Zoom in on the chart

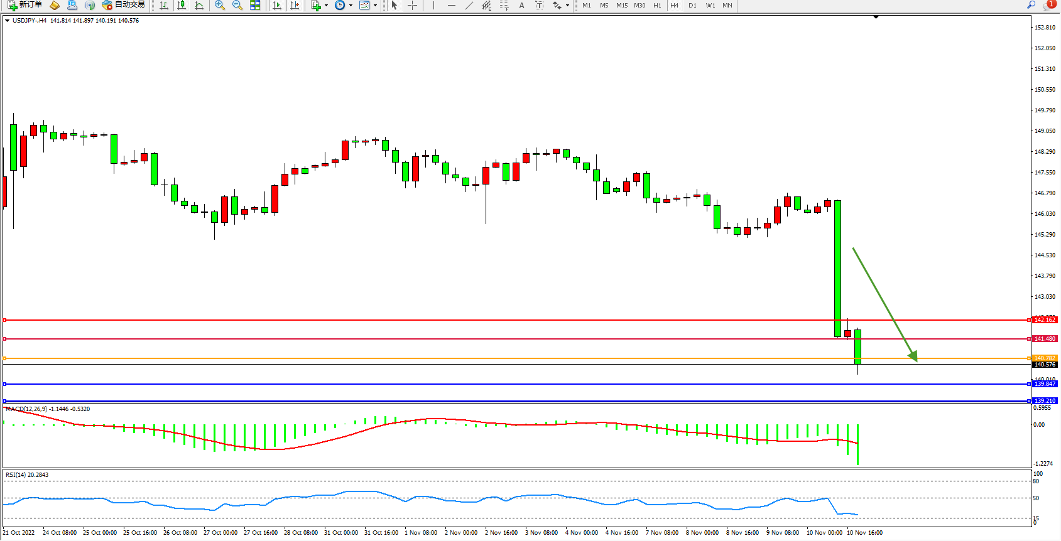[x=220, y=5]
